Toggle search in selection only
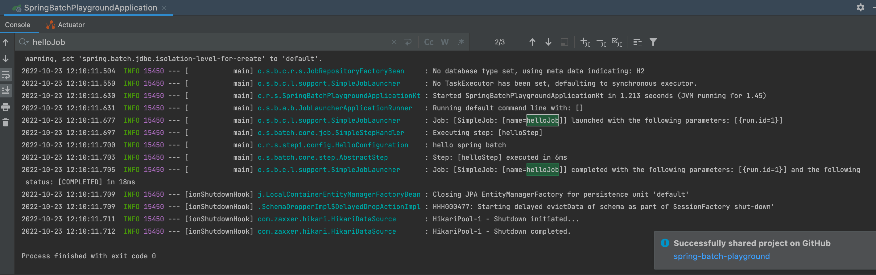The image size is (876, 275). coord(564,42)
